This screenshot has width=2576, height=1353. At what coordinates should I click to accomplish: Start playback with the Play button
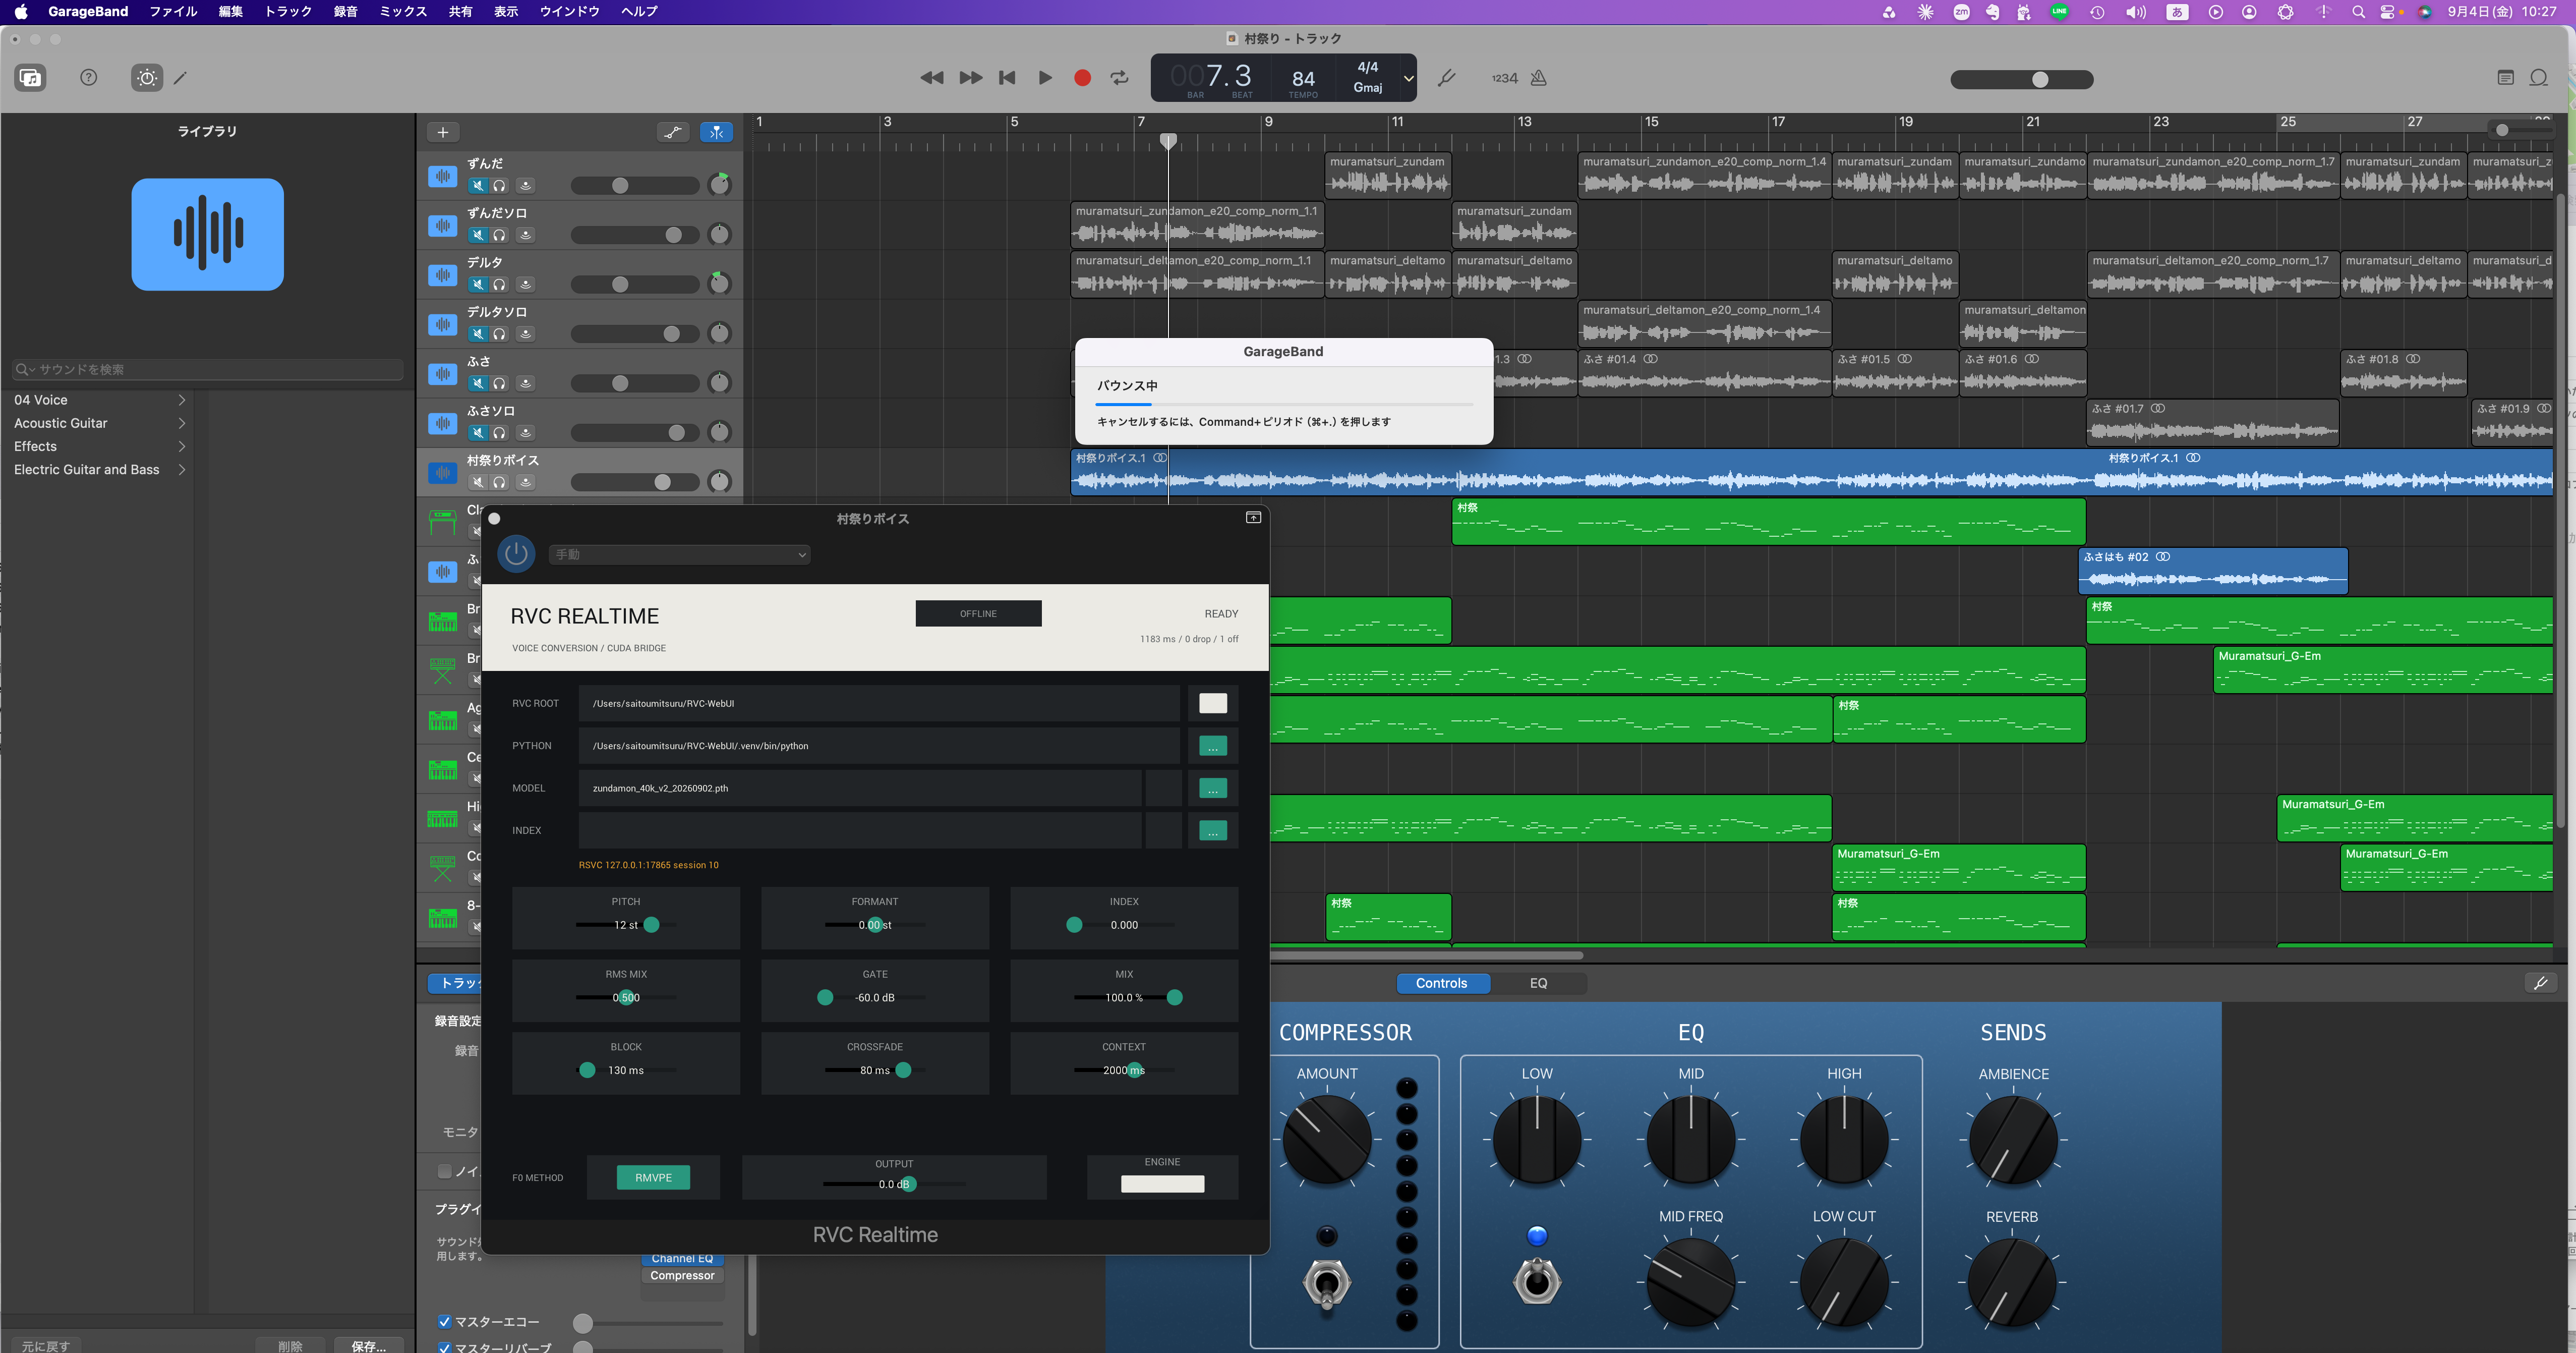[1045, 78]
